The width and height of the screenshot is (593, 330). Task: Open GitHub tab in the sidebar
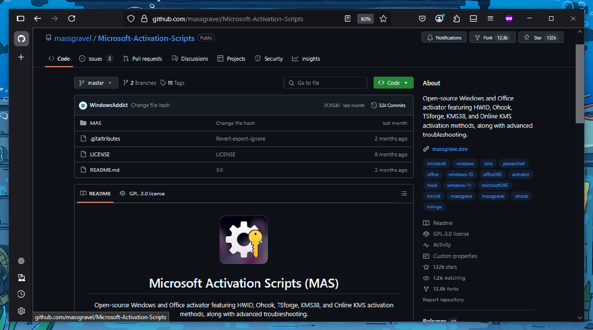(21, 38)
